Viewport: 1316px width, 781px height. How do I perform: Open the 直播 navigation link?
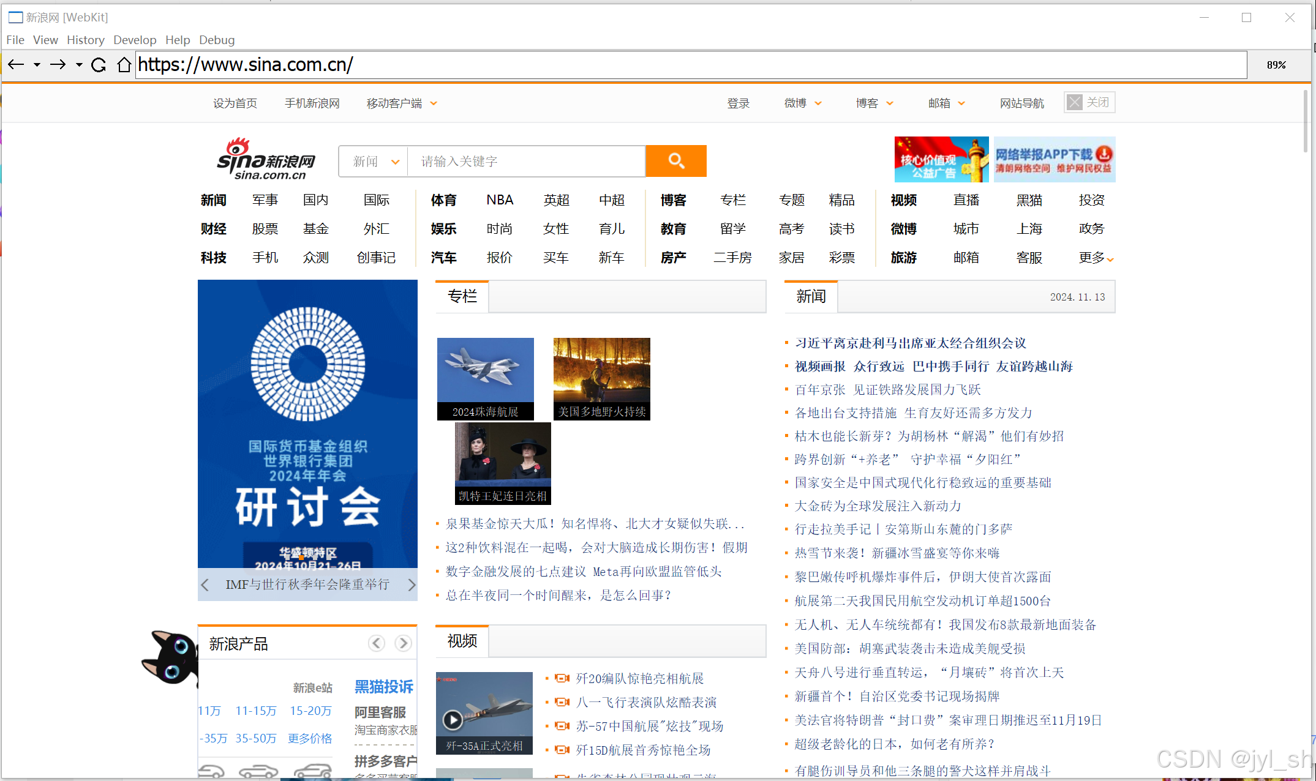966,200
